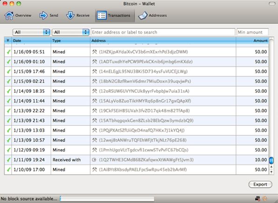Open the Overview house icon

tap(9, 15)
